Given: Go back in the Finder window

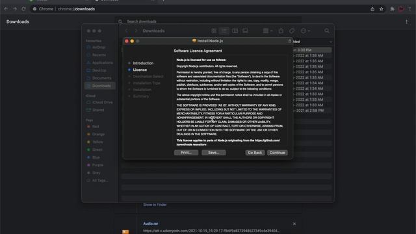Looking at the screenshot, I should pos(127,31).
